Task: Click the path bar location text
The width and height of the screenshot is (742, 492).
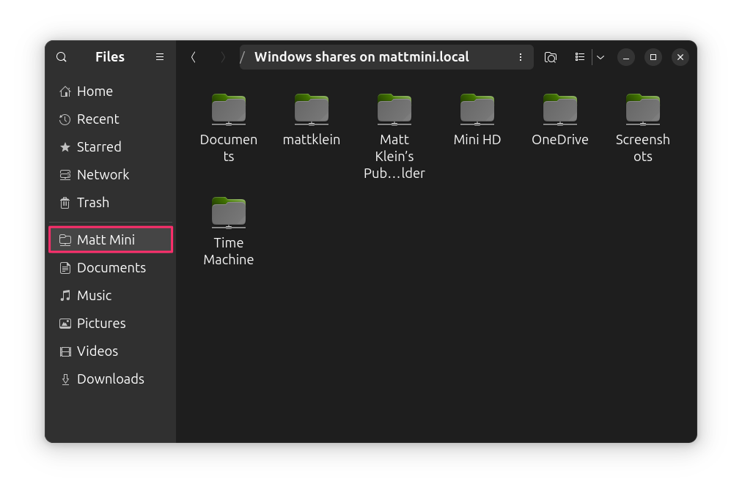Action: point(361,56)
